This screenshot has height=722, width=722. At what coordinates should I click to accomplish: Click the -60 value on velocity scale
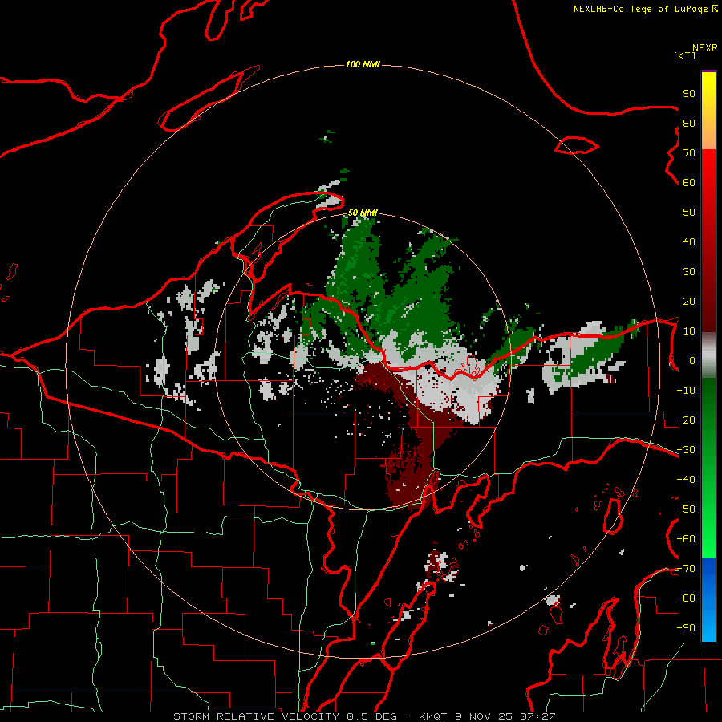(x=686, y=539)
